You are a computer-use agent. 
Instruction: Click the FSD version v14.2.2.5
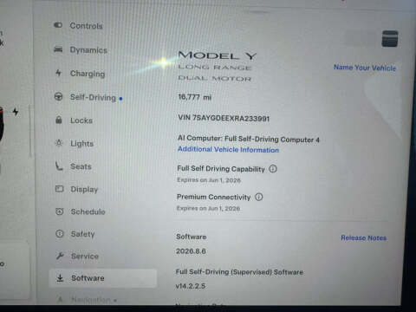tap(191, 286)
